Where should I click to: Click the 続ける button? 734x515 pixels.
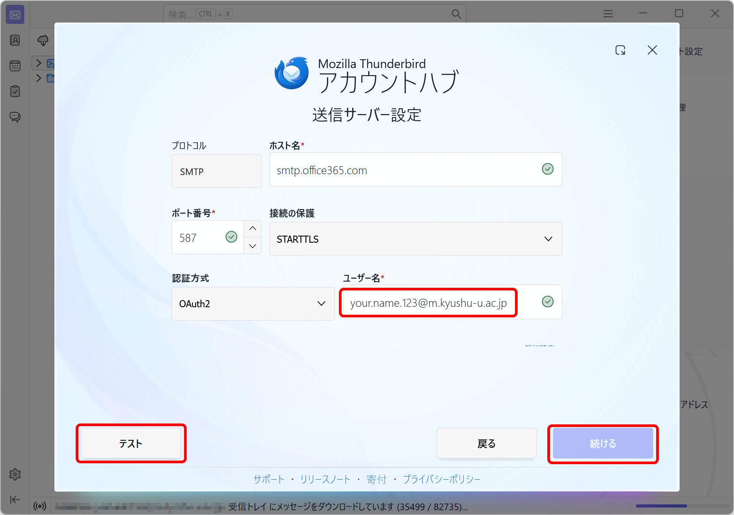coord(603,443)
